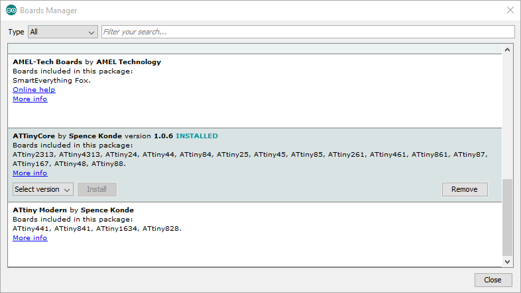Focus the Filter your search field
Screen dimensions: 521x293
(x=308, y=32)
